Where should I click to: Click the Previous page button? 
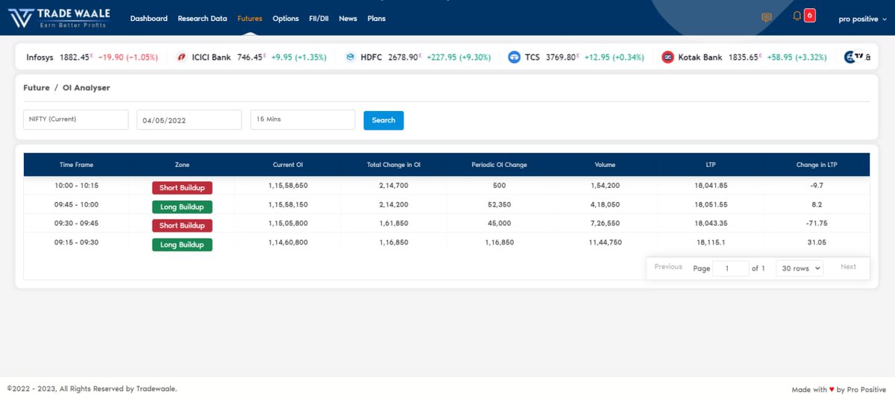point(668,267)
